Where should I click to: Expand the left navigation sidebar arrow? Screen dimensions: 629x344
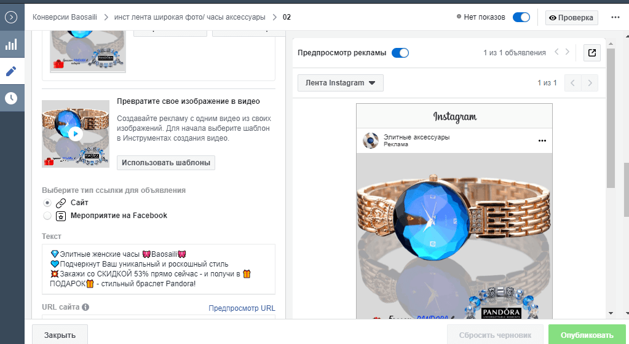tap(11, 17)
